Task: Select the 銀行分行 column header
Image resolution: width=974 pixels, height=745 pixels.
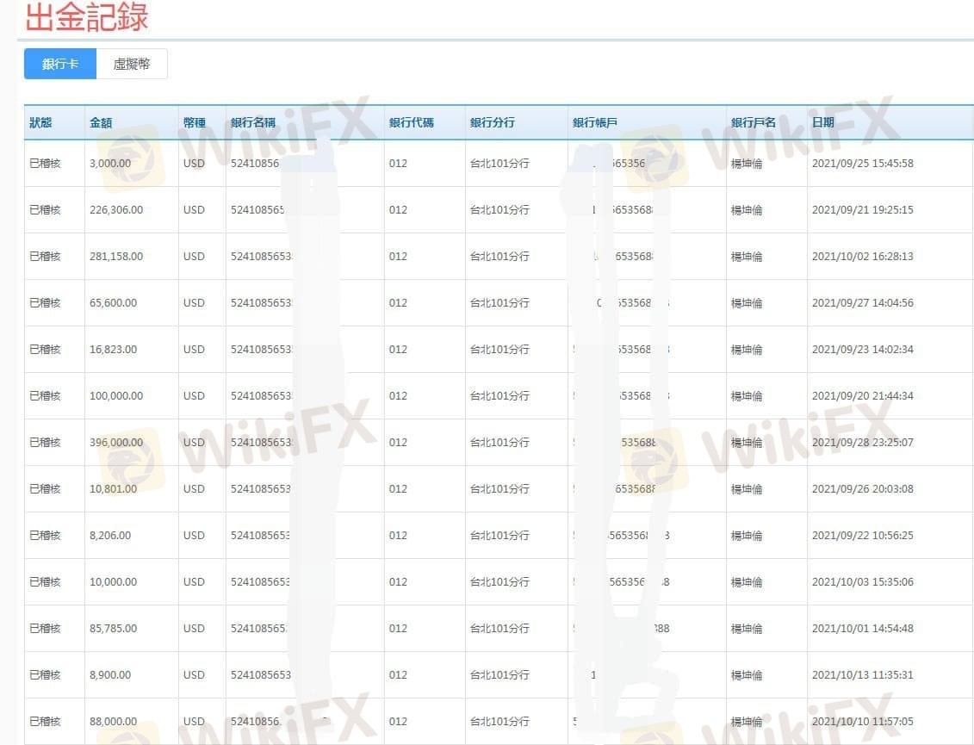Action: 493,122
